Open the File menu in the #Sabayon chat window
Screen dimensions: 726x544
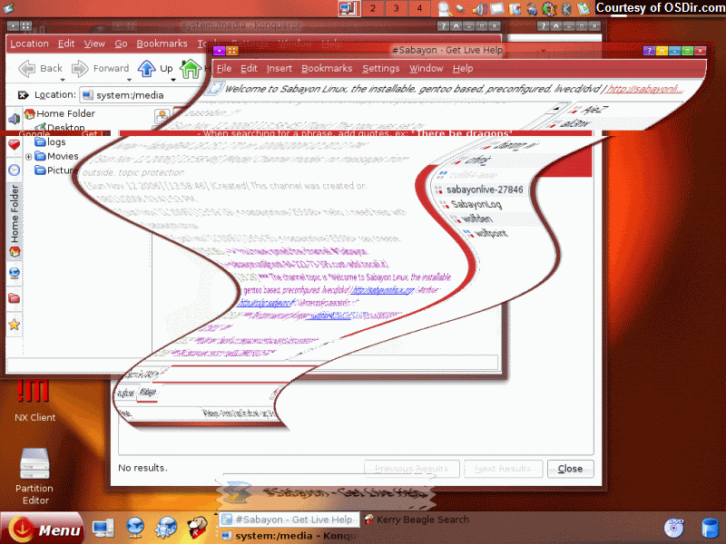coord(224,69)
